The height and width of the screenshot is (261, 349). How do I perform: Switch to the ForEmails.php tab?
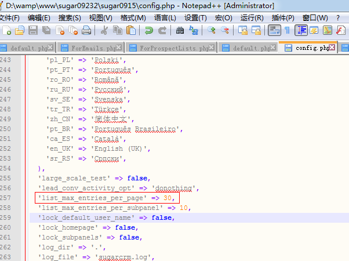90,48
